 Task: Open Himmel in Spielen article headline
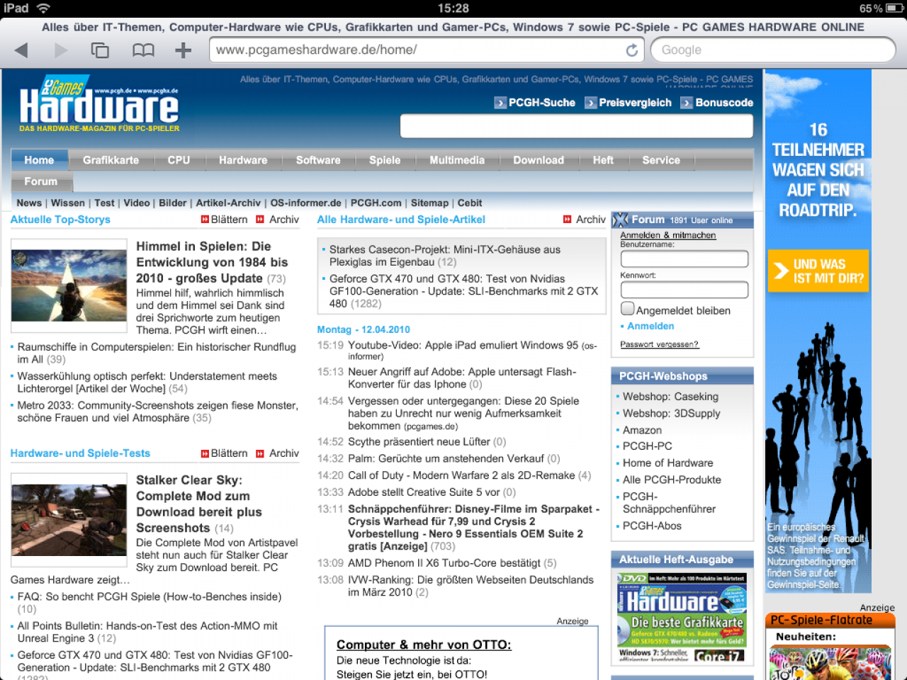tap(212, 262)
